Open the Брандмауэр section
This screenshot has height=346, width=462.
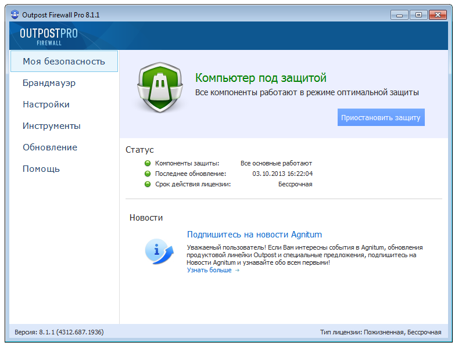[x=49, y=83]
